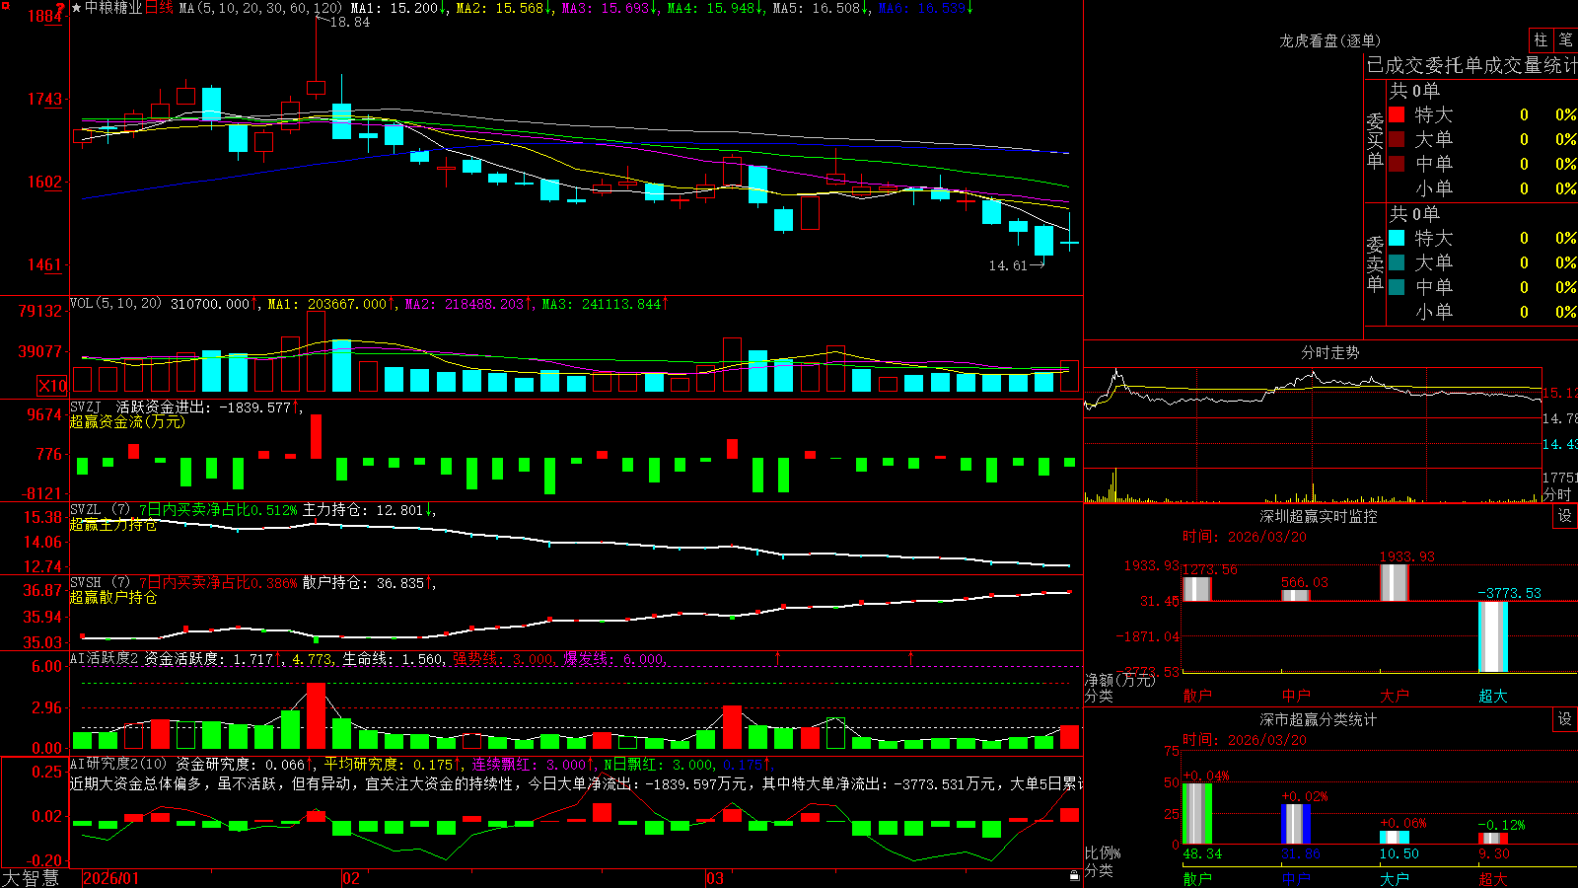Click 深市超赢分类统计 title
The height and width of the screenshot is (888, 1578).
click(1319, 719)
